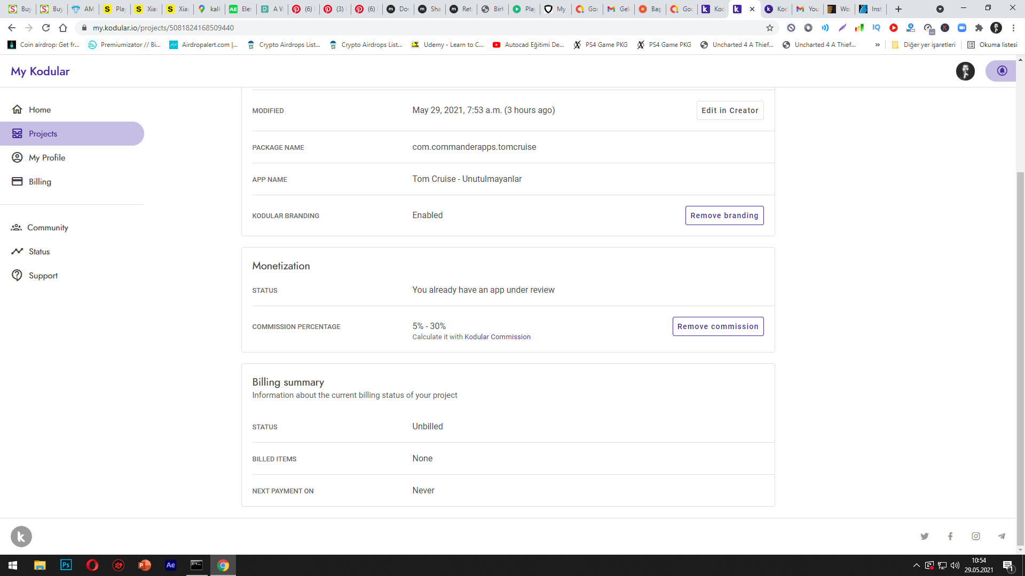The height and width of the screenshot is (576, 1025).
Task: Click the Telegram icon in footer
Action: pos(1002,537)
